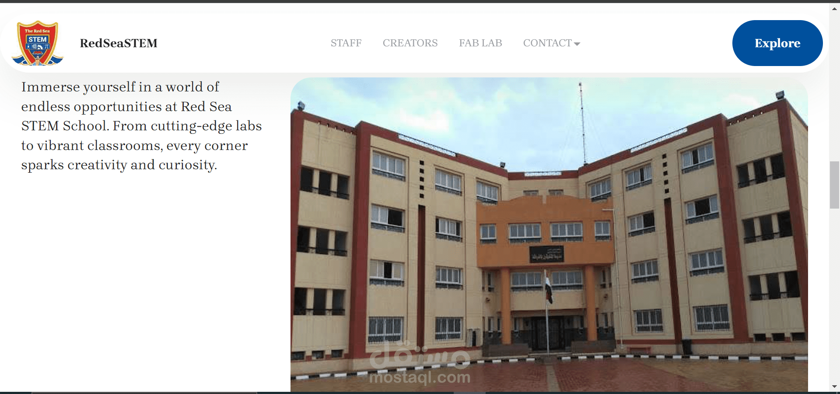Click the Red Sea STEM shield logo
The width and height of the screenshot is (840, 394).
37,43
